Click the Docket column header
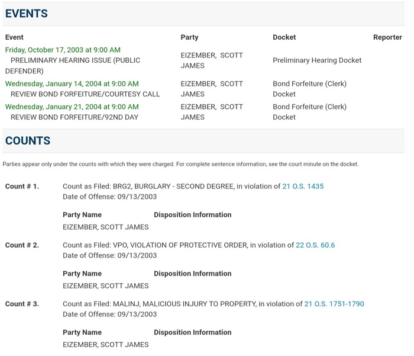The image size is (414, 356). pos(284,37)
